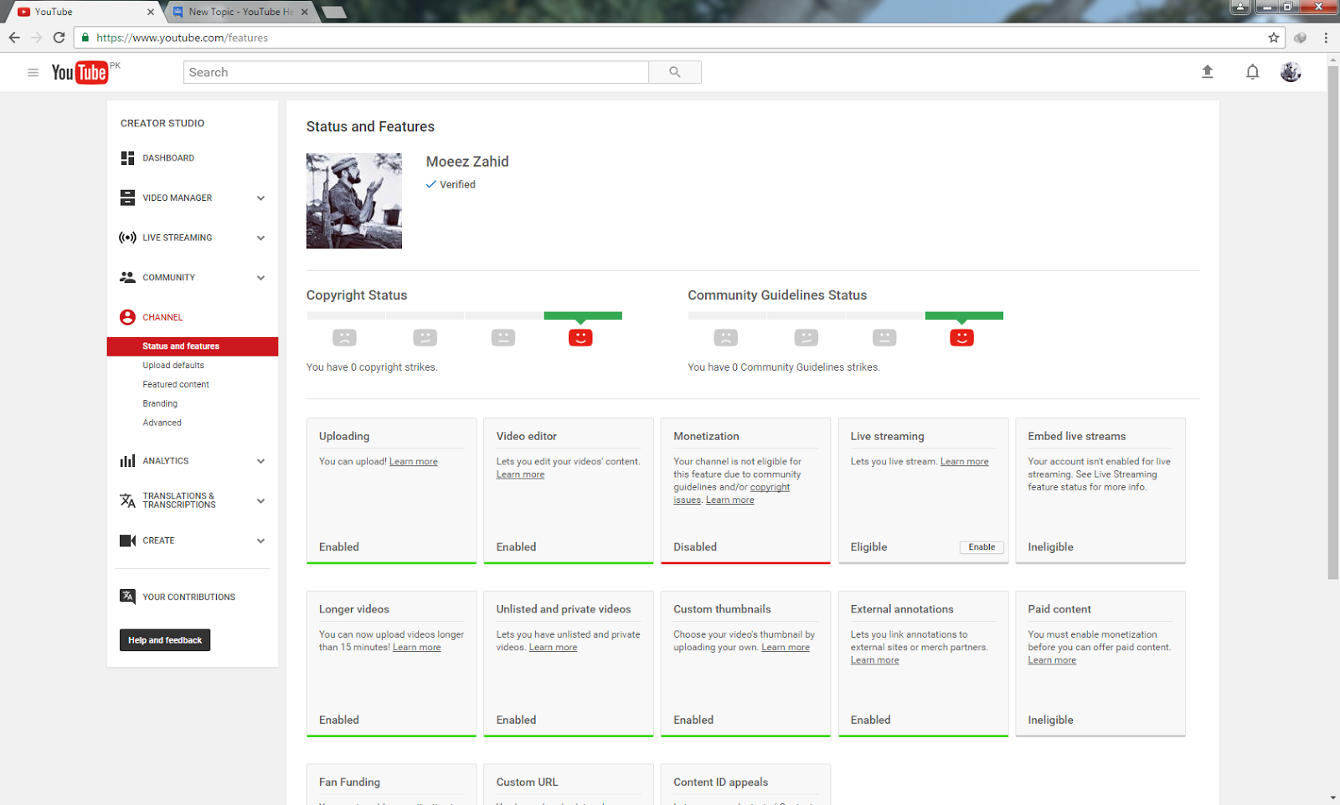Reload the page with the refresh icon
Screen dimensions: 1340x805
click(59, 38)
